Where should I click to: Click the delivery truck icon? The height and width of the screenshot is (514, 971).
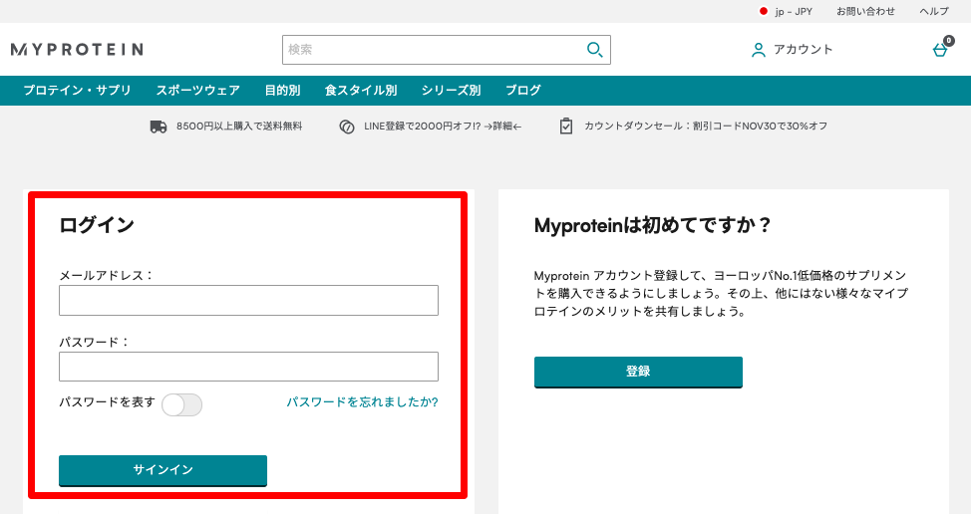(x=159, y=127)
